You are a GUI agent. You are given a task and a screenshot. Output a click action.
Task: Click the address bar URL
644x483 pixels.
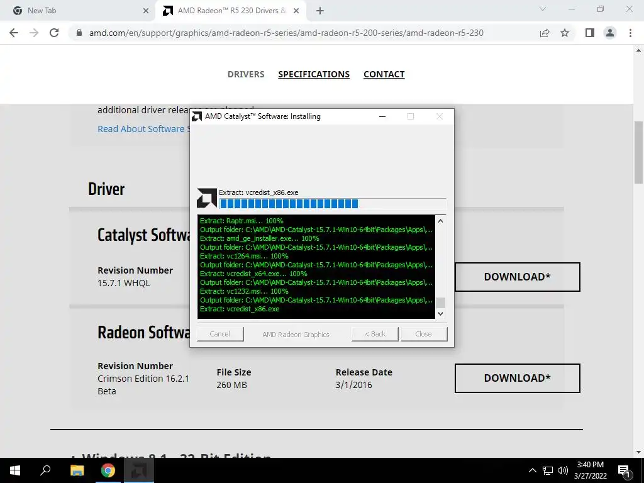(286, 33)
